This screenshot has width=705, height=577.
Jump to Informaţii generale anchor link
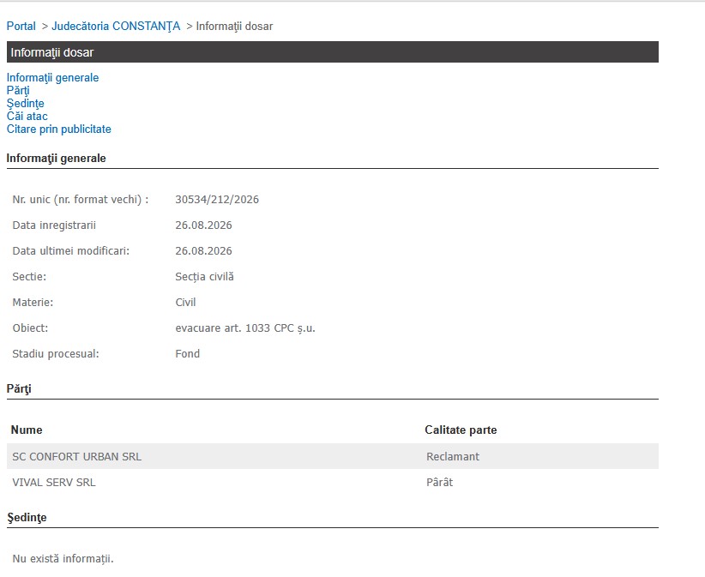pyautogui.click(x=52, y=78)
